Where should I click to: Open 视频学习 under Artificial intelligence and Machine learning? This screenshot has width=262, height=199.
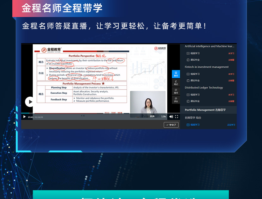pos(193,53)
